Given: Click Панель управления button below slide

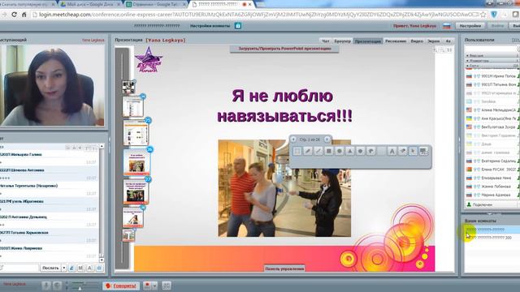Looking at the screenshot, I should click(284, 268).
